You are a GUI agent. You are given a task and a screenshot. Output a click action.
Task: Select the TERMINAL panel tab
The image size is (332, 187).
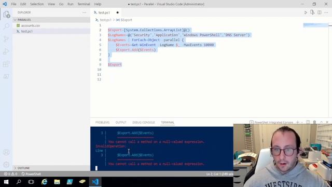click(x=168, y=123)
